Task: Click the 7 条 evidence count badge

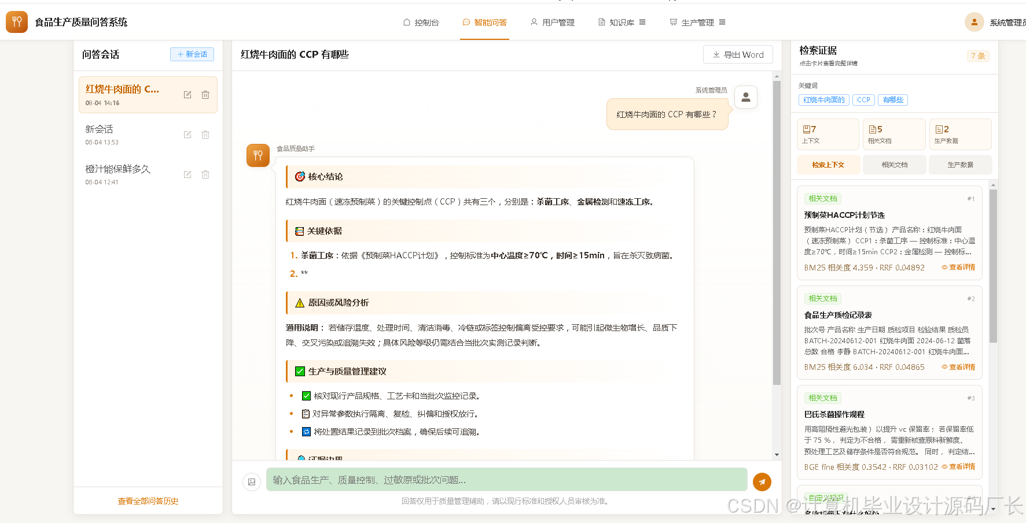Action: [x=978, y=56]
